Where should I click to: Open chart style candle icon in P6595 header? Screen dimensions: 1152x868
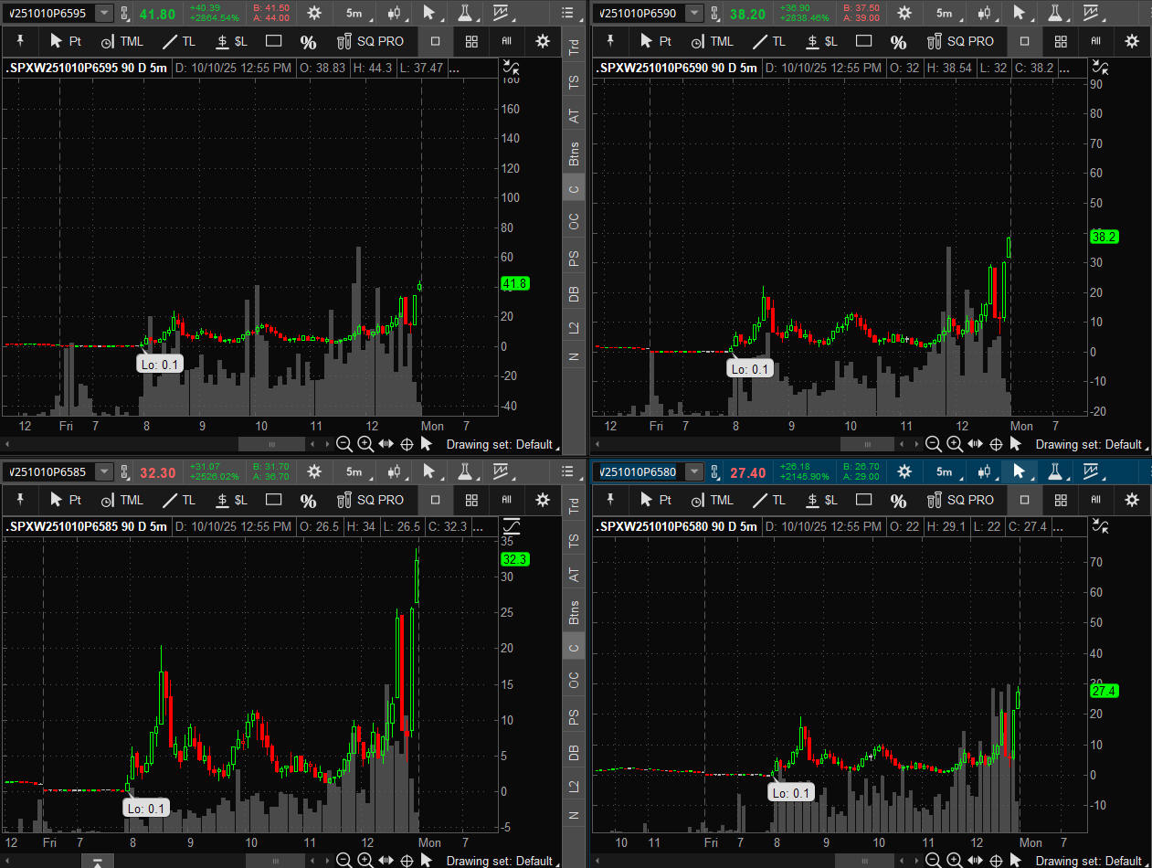coord(395,13)
